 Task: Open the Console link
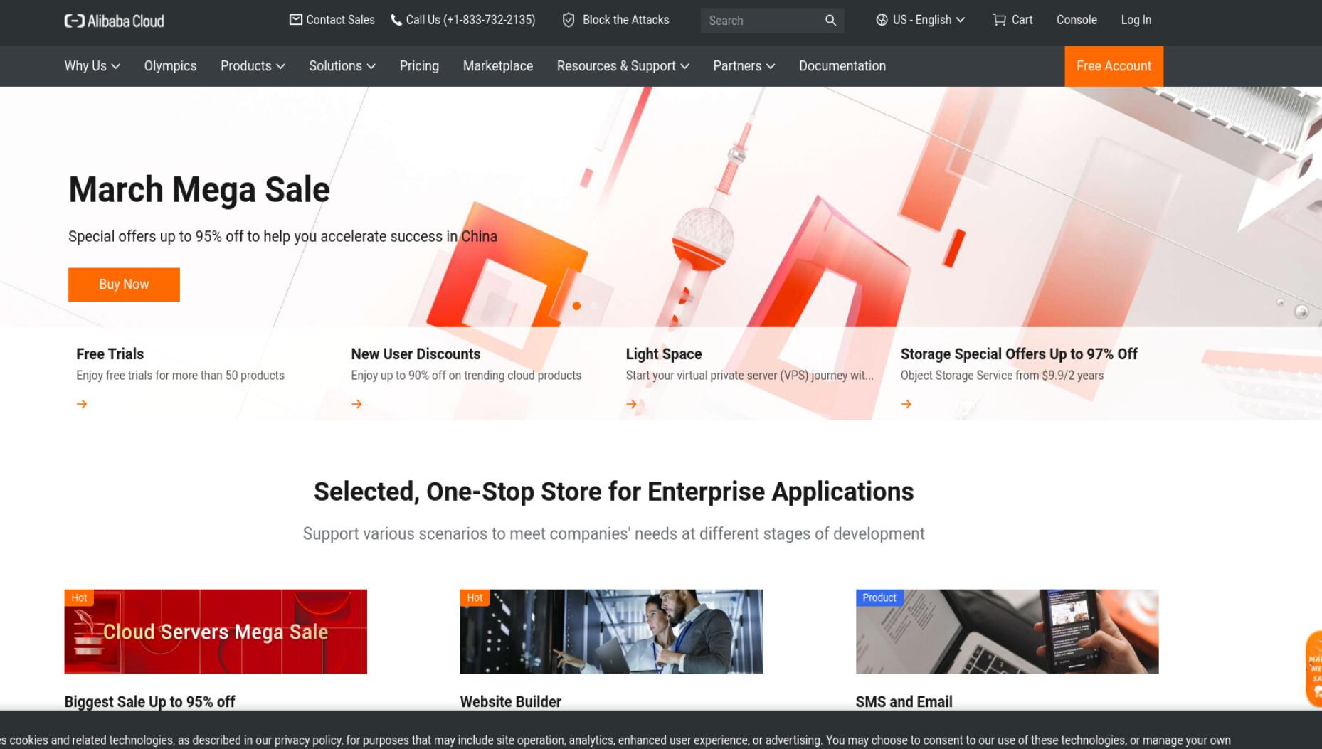click(1077, 20)
